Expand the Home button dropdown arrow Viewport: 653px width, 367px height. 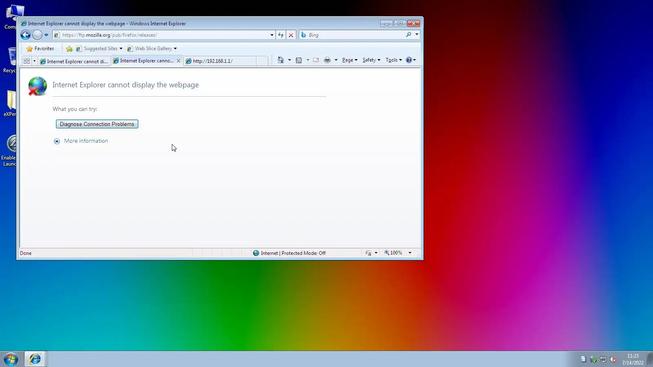coord(289,60)
